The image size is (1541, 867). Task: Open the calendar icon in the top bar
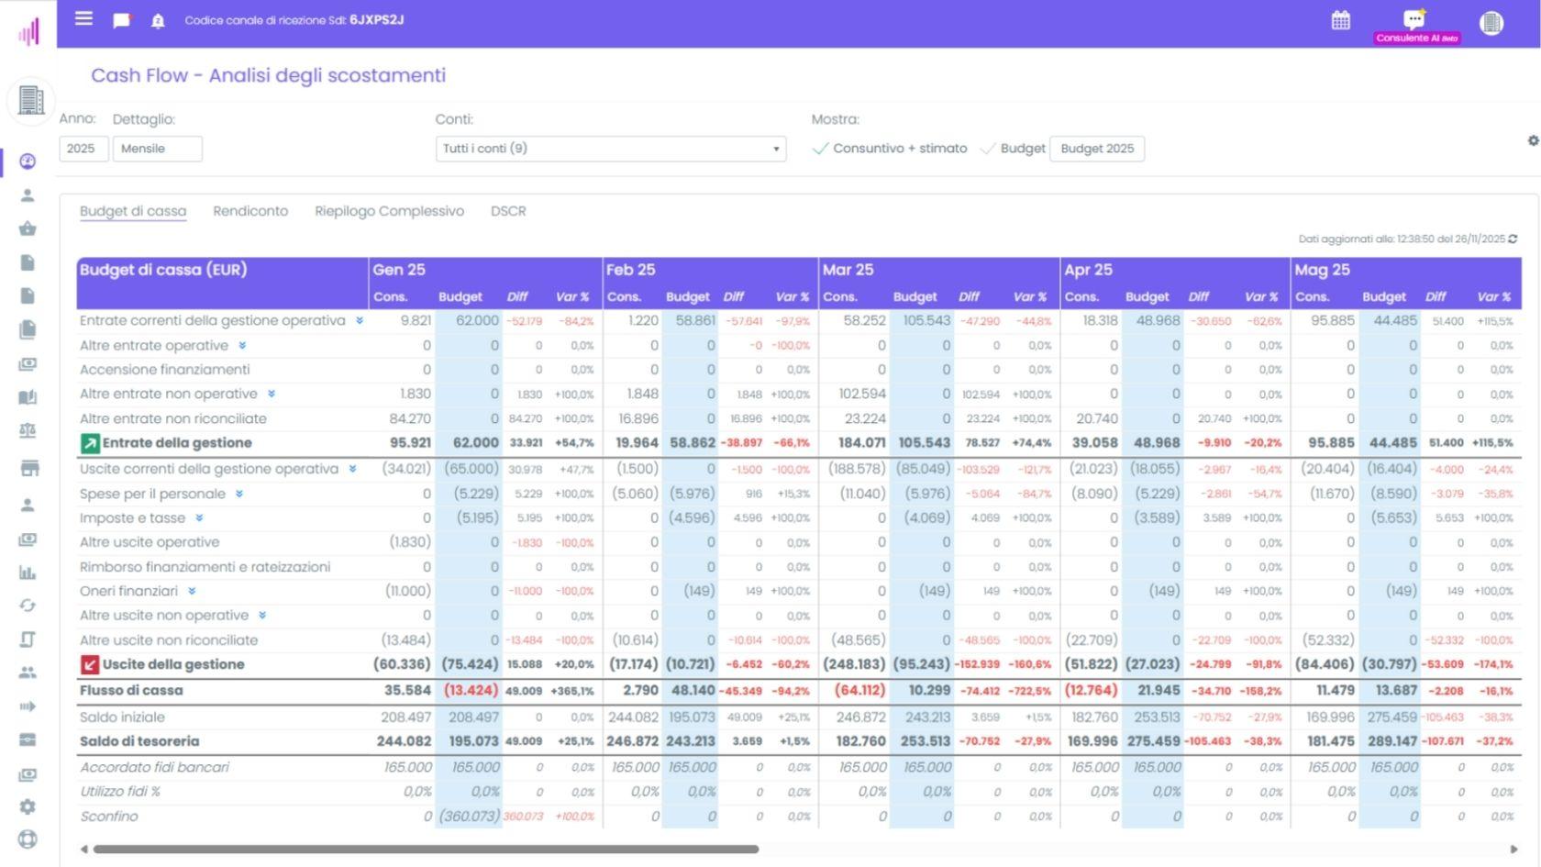(1341, 19)
